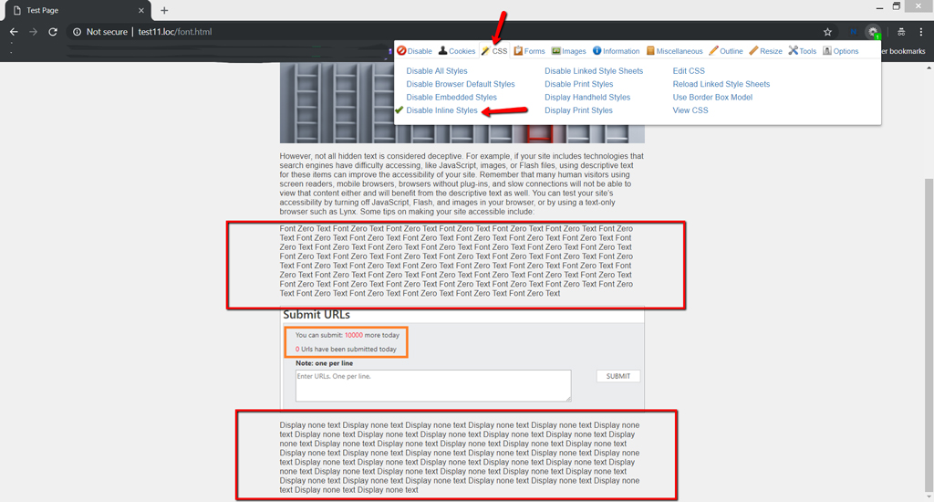Click Disable Browser Default Styles
The width and height of the screenshot is (934, 502).
pos(461,84)
